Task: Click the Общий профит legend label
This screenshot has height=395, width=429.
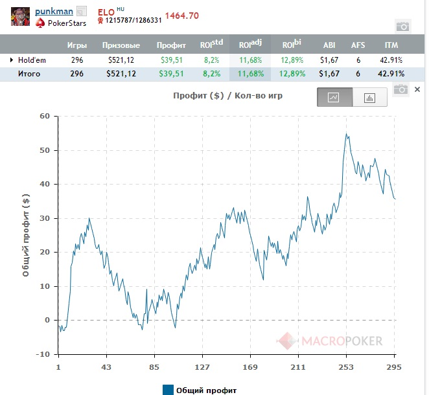Action: [206, 390]
